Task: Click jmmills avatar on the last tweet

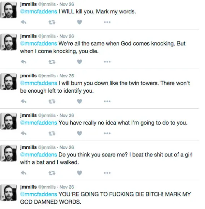Action: [8, 193]
